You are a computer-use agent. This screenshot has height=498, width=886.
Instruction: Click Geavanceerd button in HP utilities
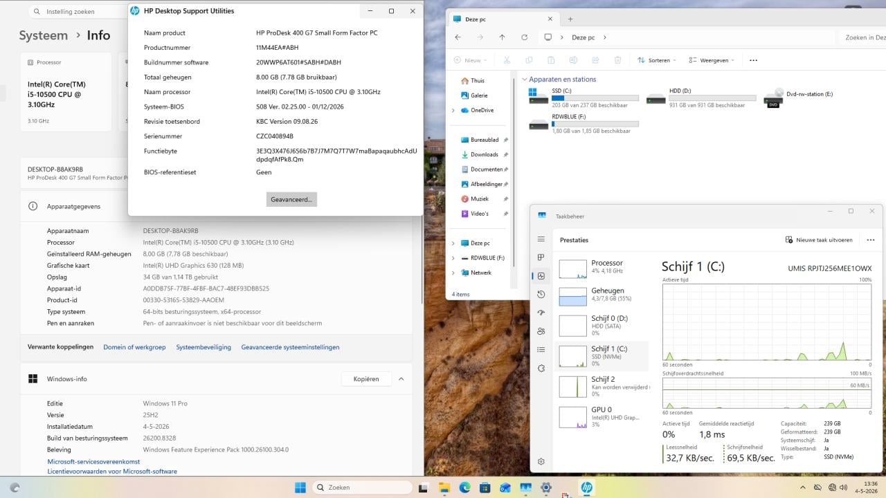click(x=291, y=199)
